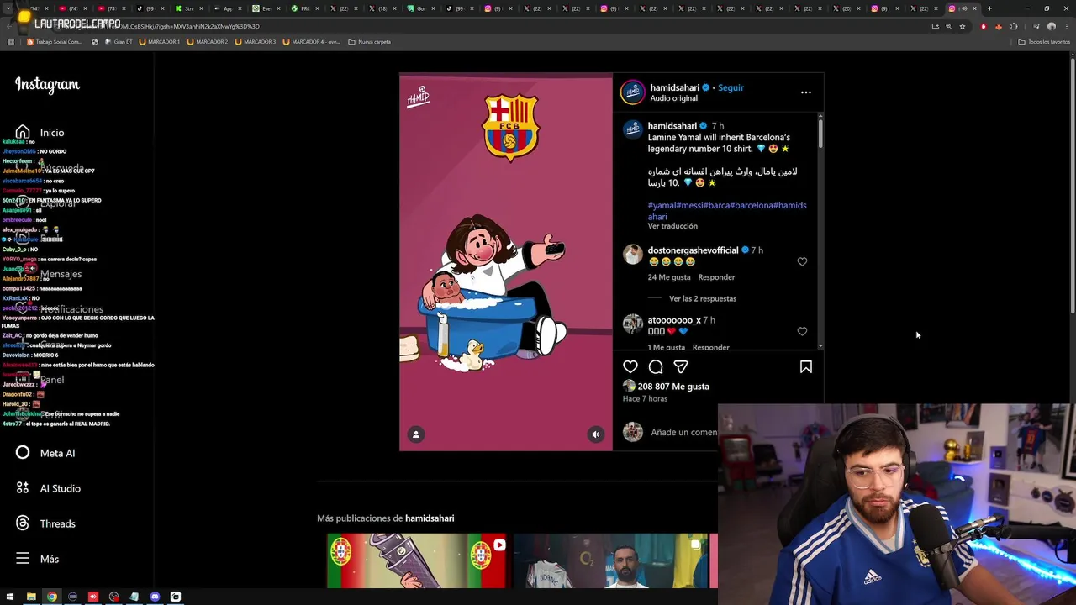
Task: Open MARCADOR 3 bookmark
Action: (256, 42)
